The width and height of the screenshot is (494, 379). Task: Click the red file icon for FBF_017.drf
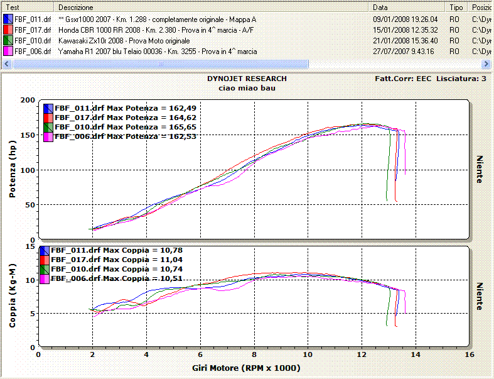click(8, 30)
